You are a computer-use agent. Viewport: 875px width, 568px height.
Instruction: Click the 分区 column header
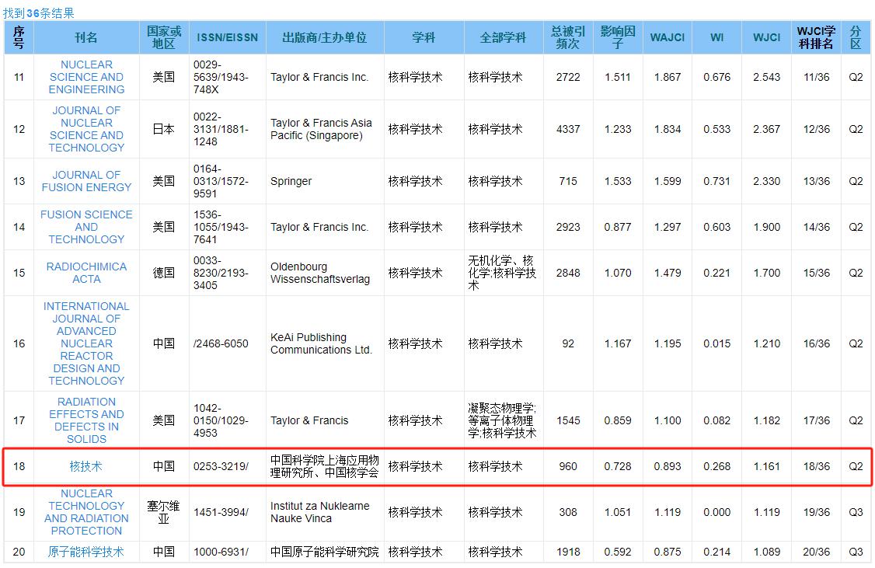(x=856, y=37)
